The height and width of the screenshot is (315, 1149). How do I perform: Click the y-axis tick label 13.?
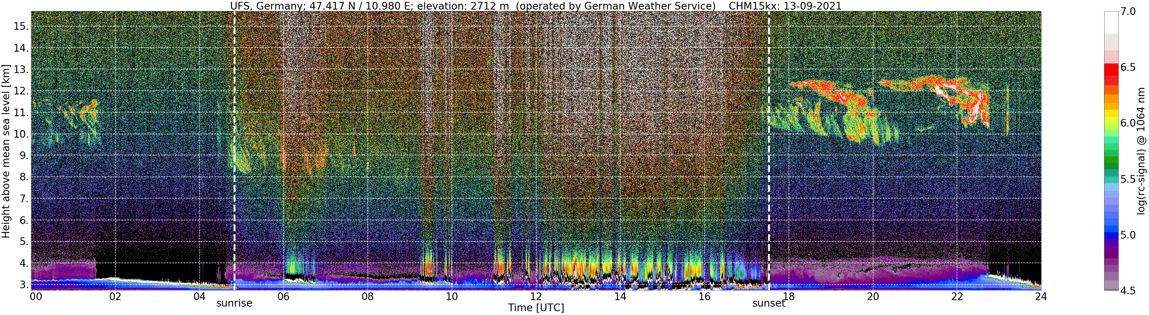click(x=21, y=70)
